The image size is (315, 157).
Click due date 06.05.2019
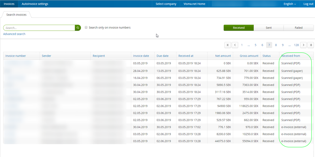[164, 78]
